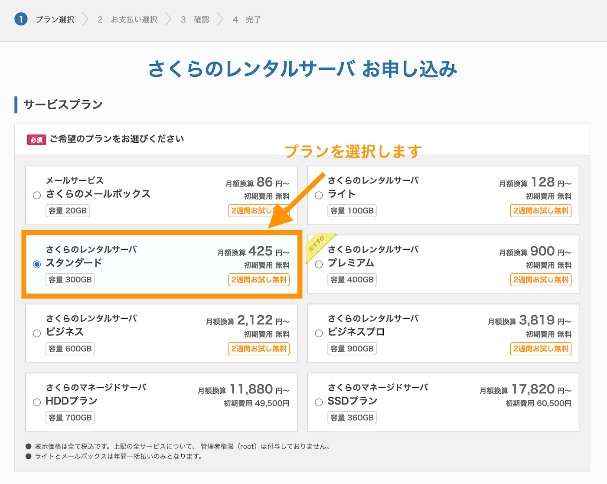The width and height of the screenshot is (607, 484).
Task: Click the ビジネスプロ plan name
Action: 356,332
